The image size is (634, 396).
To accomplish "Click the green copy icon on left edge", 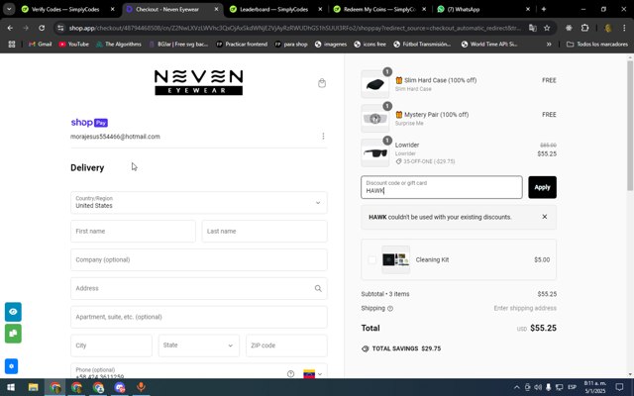I will click(x=13, y=334).
